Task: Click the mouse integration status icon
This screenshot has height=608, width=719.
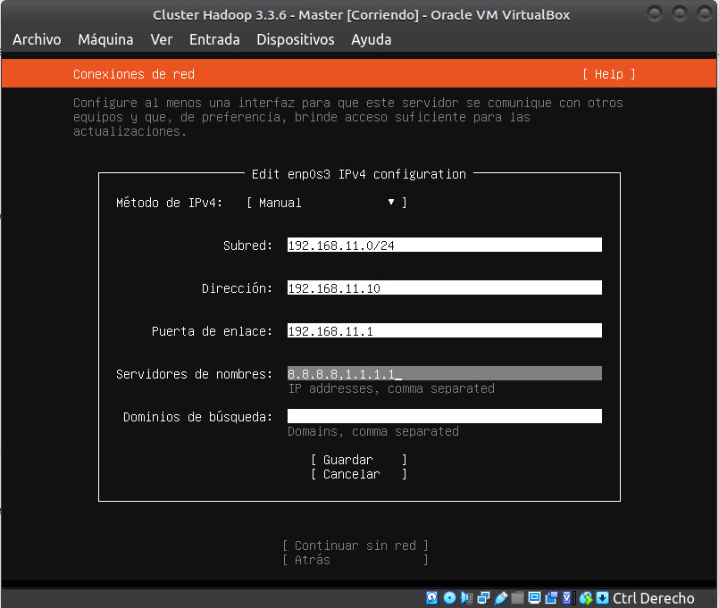Action: tap(586, 598)
